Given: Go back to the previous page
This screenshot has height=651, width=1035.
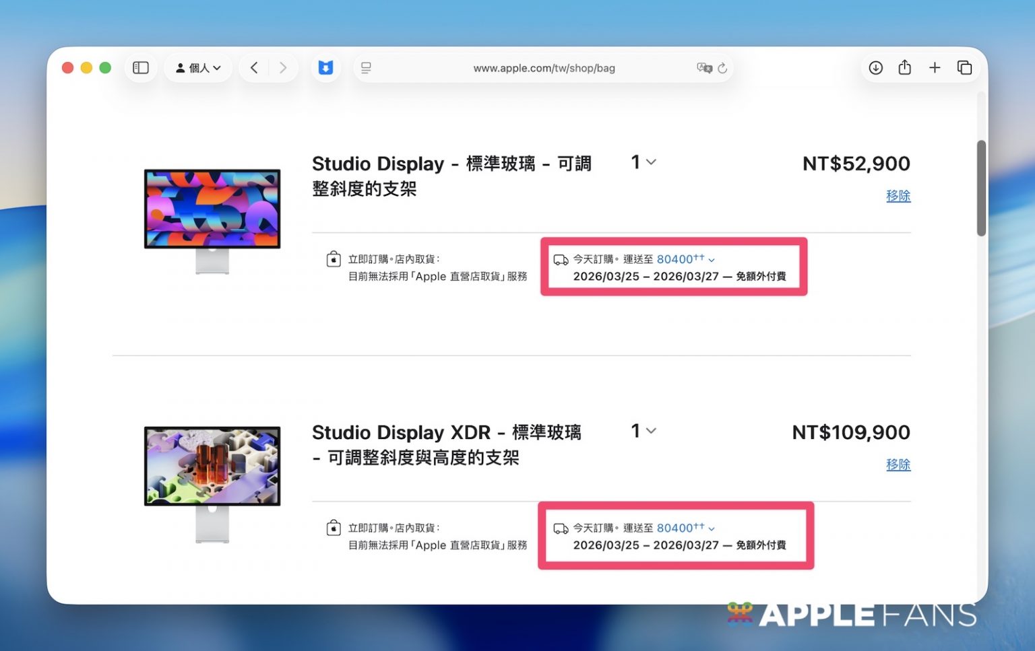Looking at the screenshot, I should pyautogui.click(x=254, y=68).
